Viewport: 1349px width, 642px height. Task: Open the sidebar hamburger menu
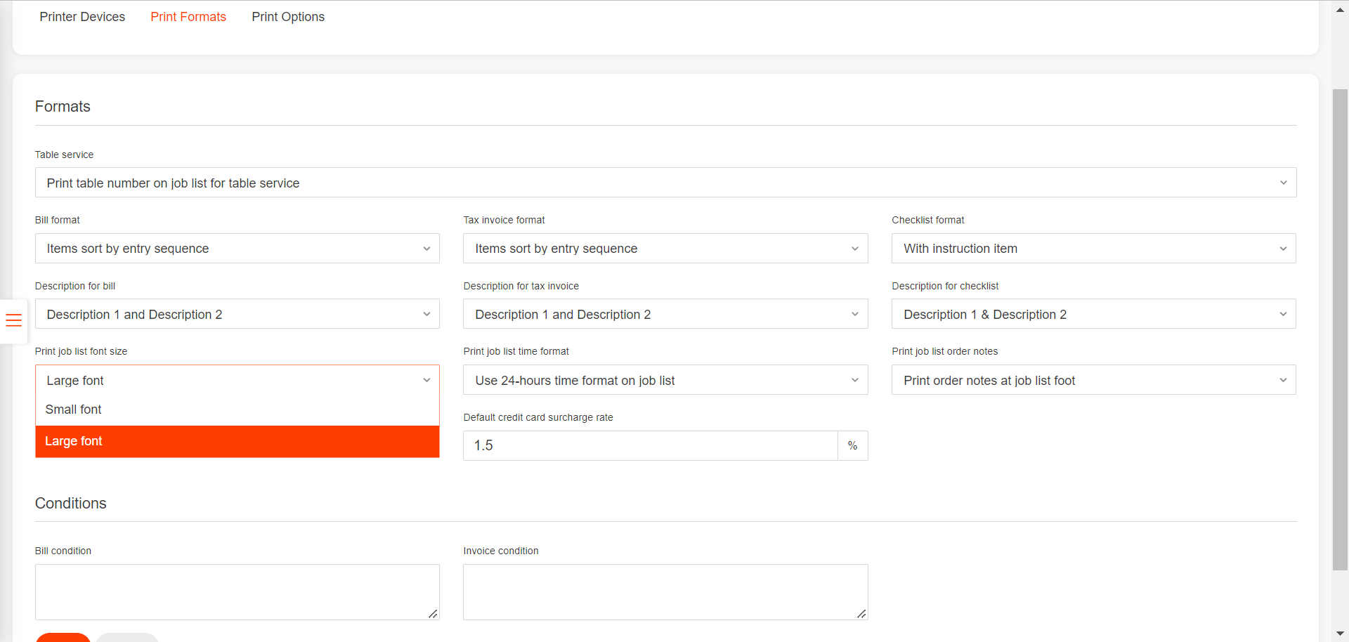[14, 321]
